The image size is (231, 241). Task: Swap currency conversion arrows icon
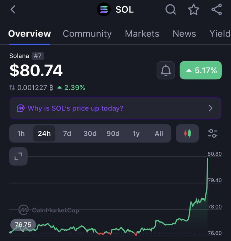(x=12, y=88)
